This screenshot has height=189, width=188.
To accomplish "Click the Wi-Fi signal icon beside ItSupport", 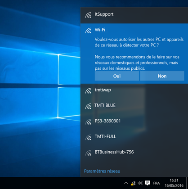I will pos(88,15).
